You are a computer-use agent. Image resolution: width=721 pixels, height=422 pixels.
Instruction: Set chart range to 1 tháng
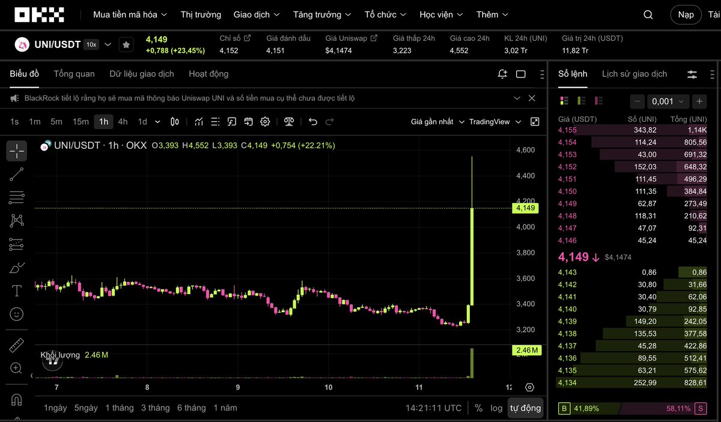click(120, 408)
